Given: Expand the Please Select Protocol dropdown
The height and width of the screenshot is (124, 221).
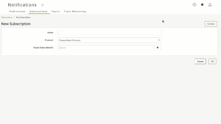Looking at the screenshot, I should tap(109, 40).
